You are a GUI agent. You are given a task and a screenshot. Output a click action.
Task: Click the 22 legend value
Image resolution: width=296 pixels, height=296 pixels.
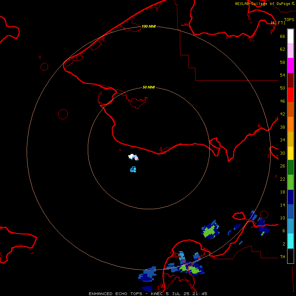click(x=283, y=179)
